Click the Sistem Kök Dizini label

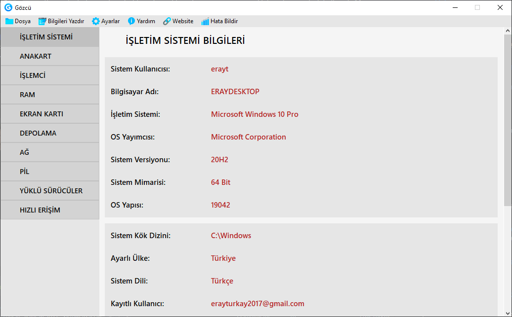point(140,236)
